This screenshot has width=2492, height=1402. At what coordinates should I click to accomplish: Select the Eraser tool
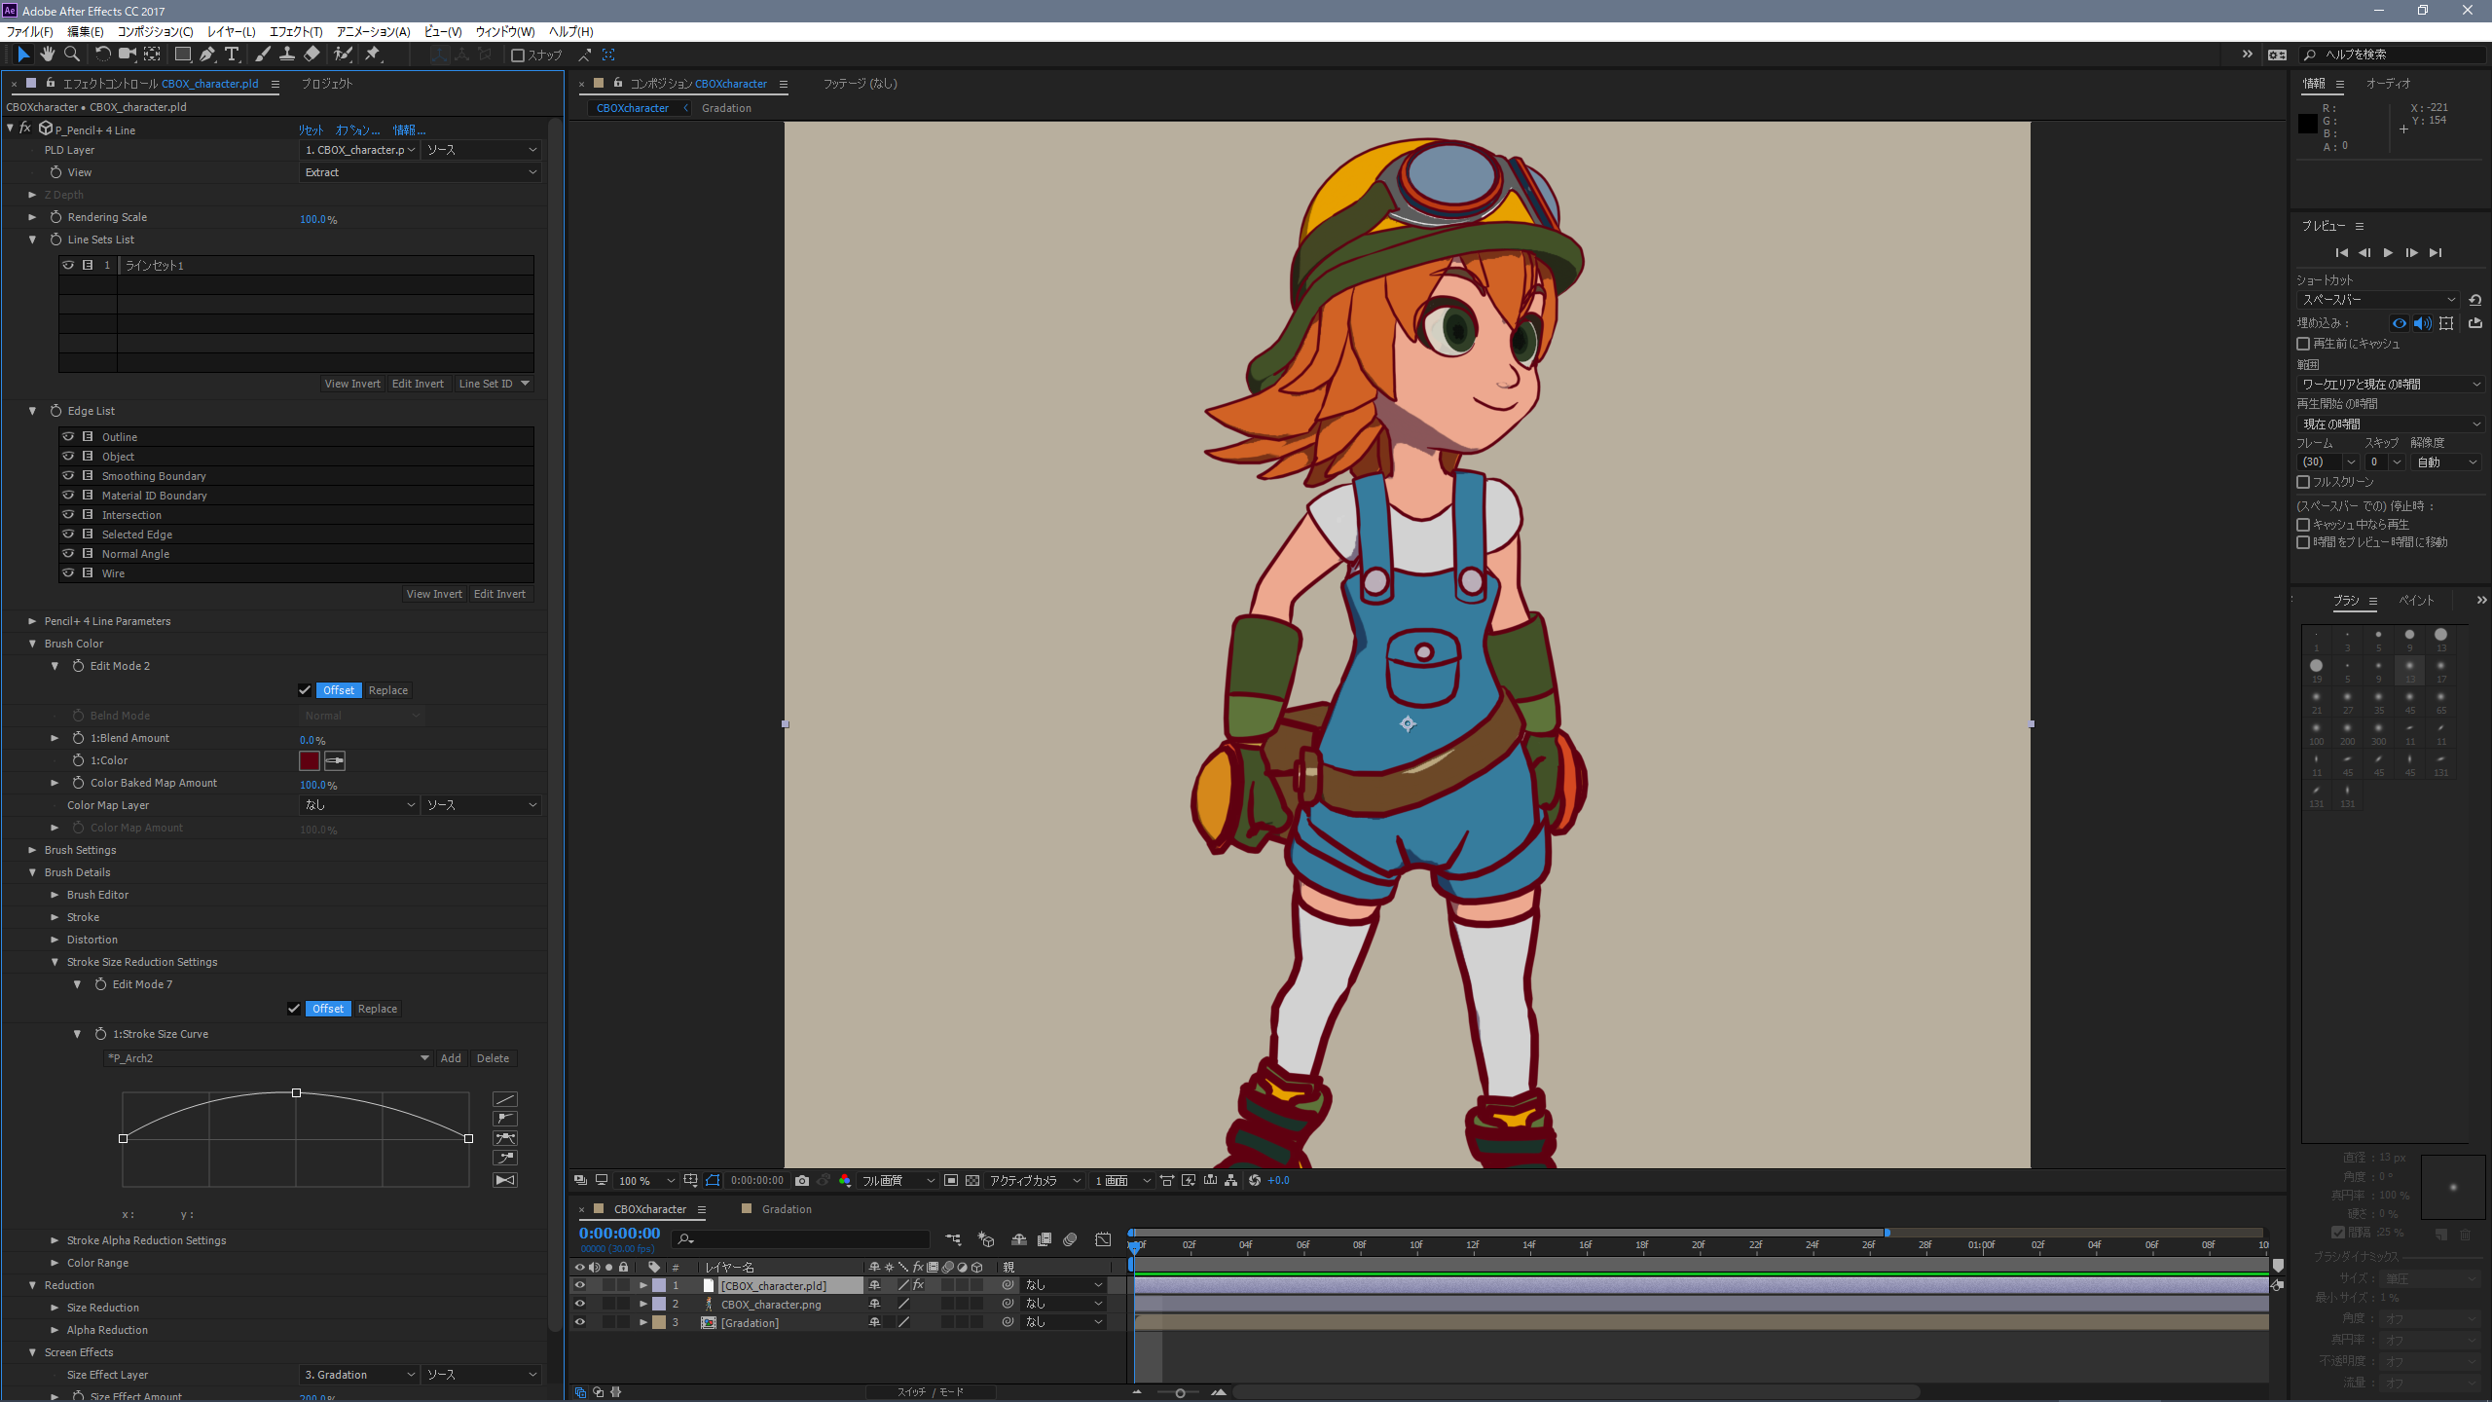click(311, 55)
